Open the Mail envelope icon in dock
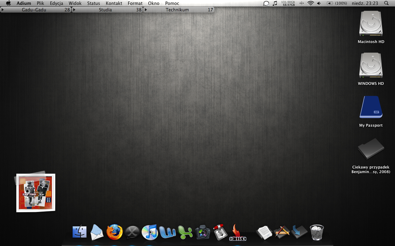The width and height of the screenshot is (395, 246). [97, 233]
